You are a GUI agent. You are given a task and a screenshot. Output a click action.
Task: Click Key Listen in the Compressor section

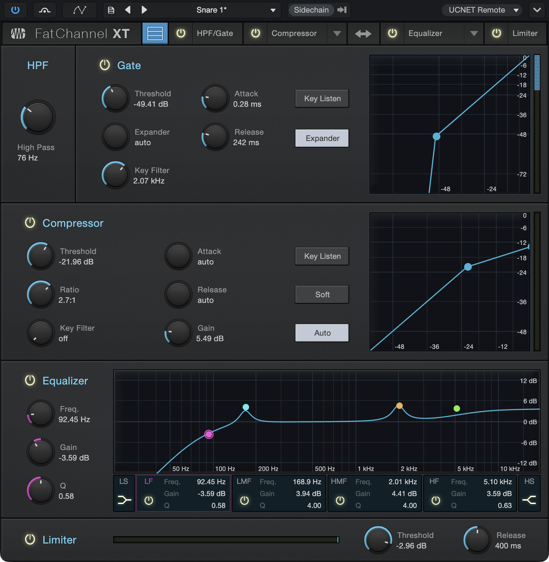tap(322, 256)
